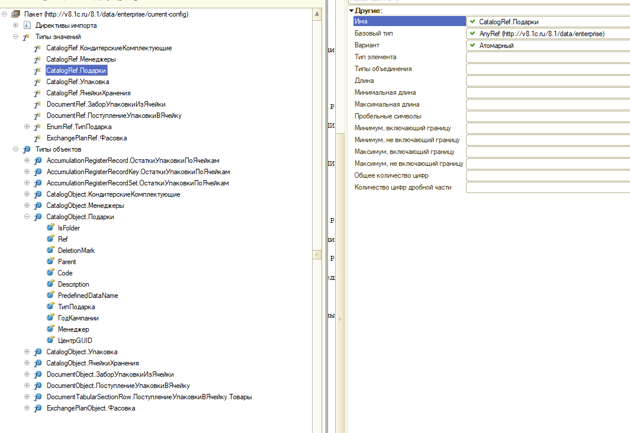The width and height of the screenshot is (630, 433).
Task: Click the Общее количество цифр input field
Action: pyautogui.click(x=548, y=175)
